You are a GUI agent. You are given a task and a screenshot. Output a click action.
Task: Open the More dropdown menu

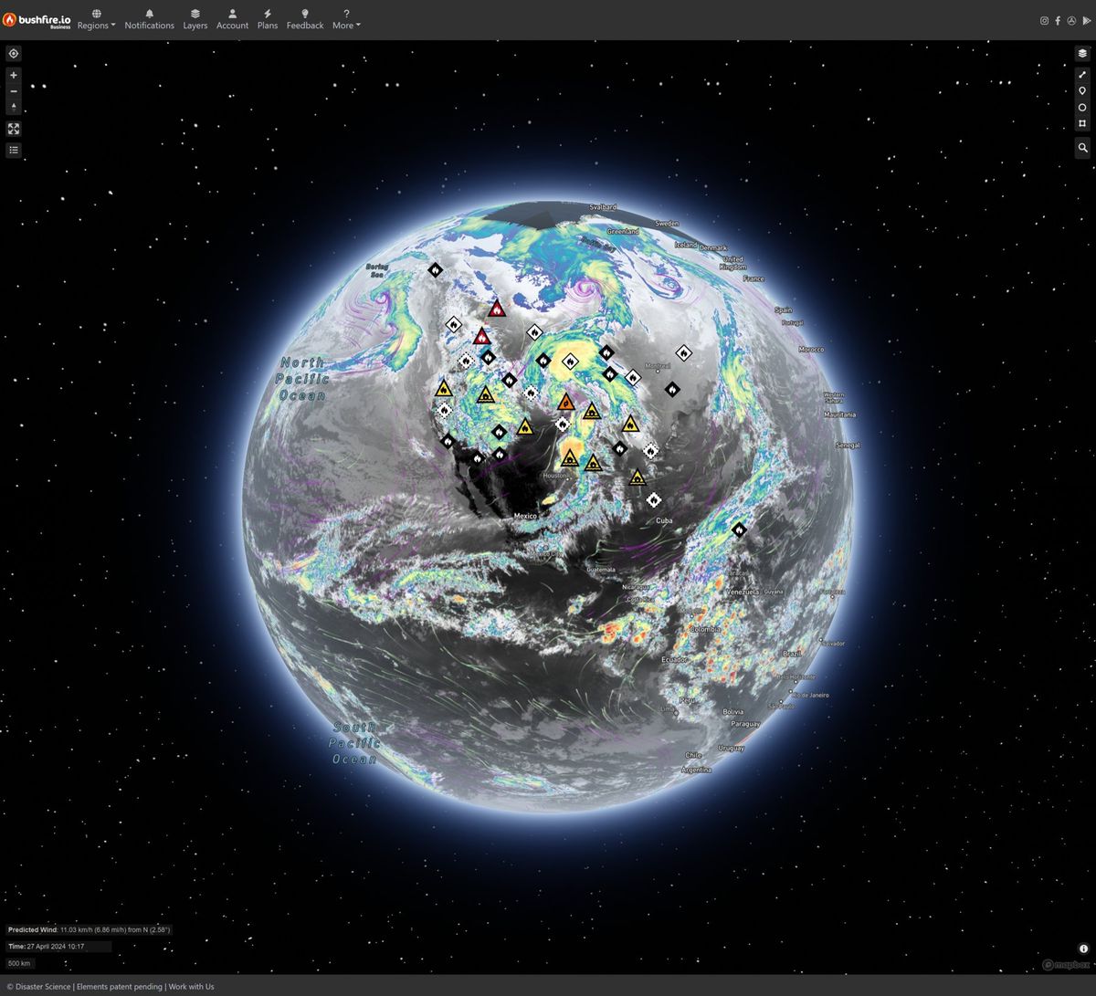[x=346, y=19]
